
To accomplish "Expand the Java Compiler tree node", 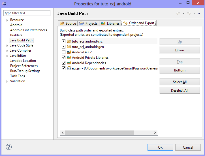I will click(x=7, y=51).
